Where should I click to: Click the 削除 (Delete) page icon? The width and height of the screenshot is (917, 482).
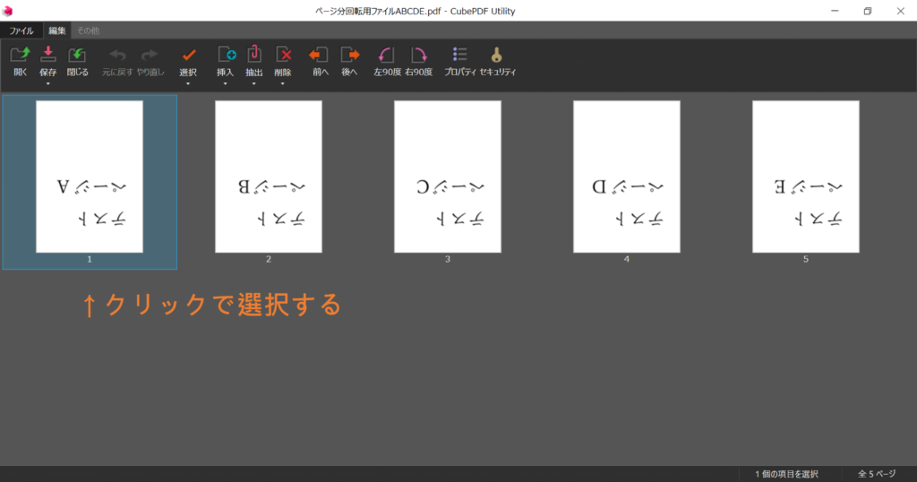coord(283,55)
